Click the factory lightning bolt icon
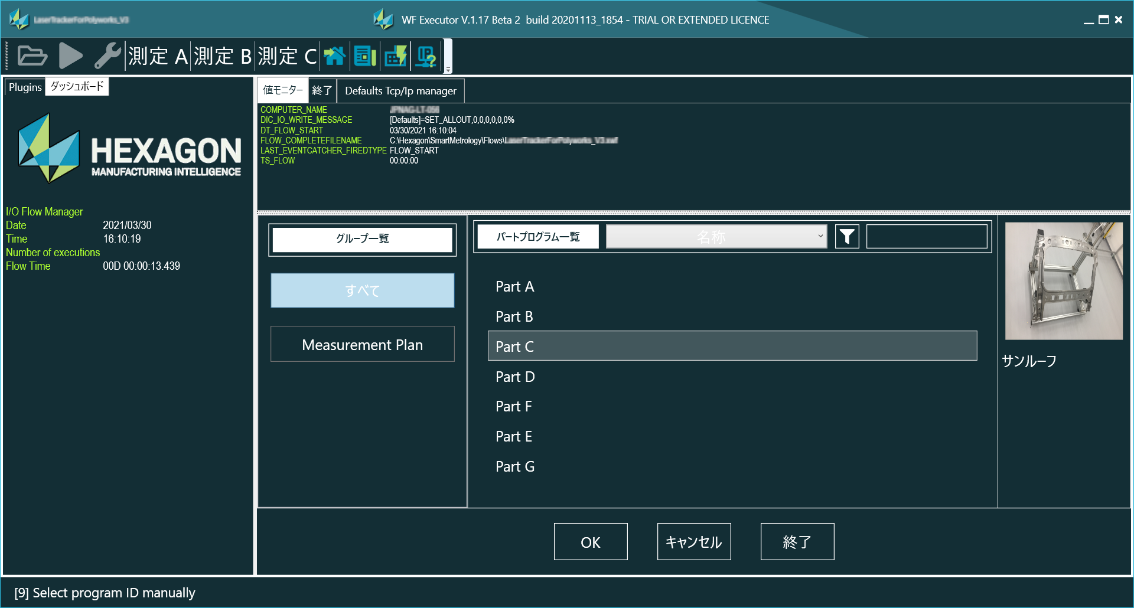The width and height of the screenshot is (1134, 608). 396,56
